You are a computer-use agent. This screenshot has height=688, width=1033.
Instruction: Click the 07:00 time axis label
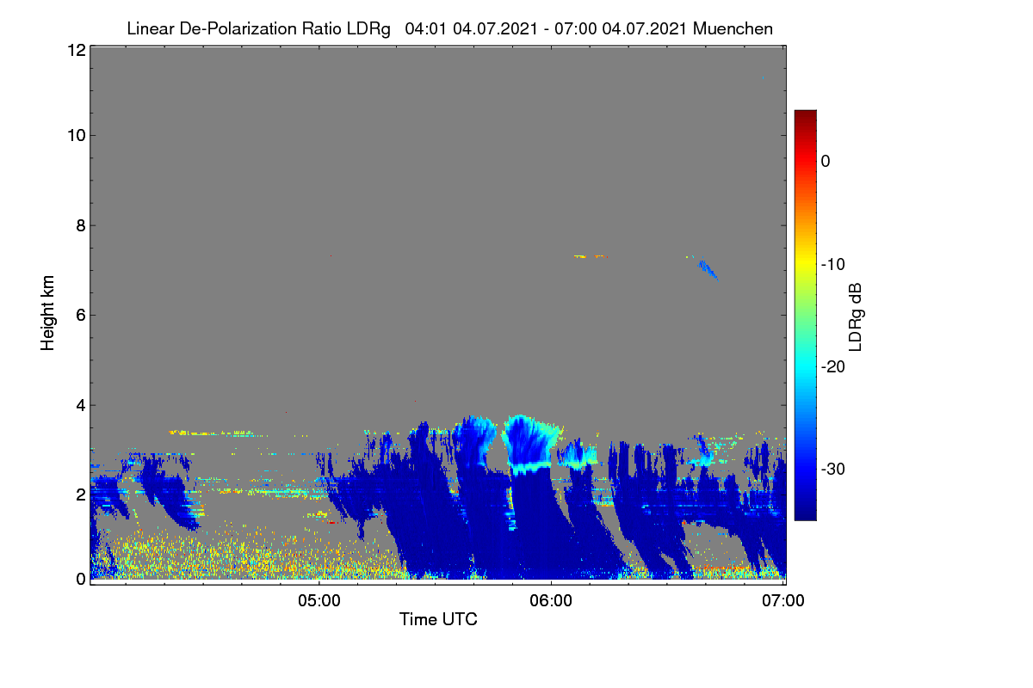click(783, 601)
